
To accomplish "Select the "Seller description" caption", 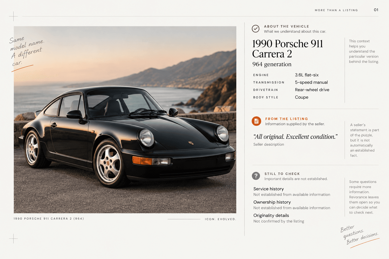I will click(268, 144).
